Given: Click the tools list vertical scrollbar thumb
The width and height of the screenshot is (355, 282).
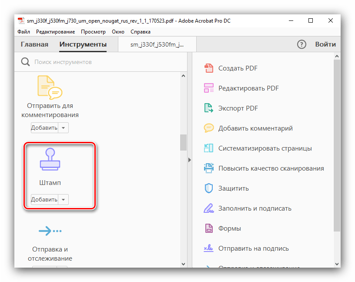Looking at the screenshot, I should tap(183, 142).
